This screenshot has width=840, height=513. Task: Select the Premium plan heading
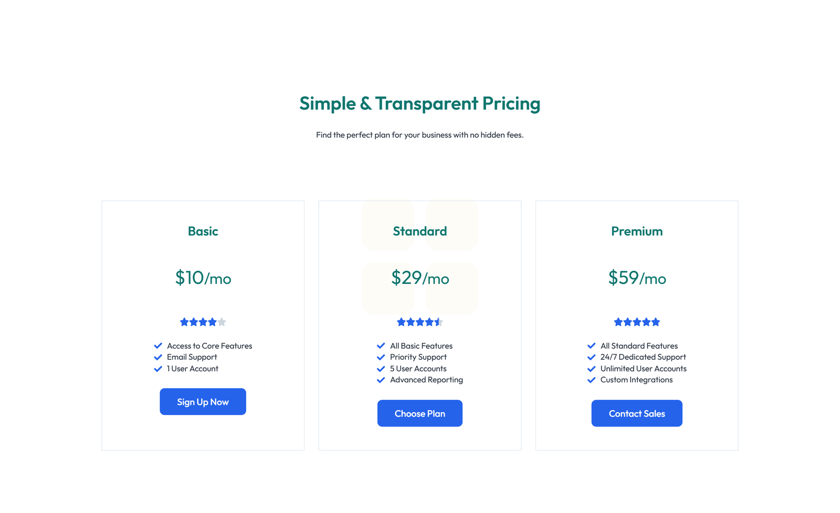(636, 231)
